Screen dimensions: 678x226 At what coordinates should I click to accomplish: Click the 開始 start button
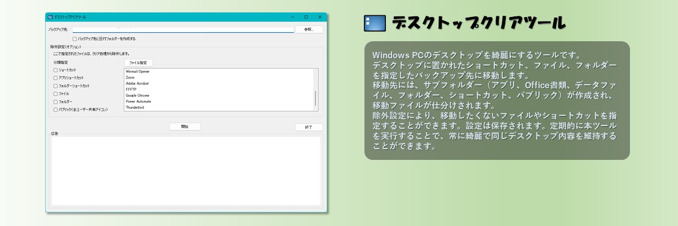tap(185, 127)
